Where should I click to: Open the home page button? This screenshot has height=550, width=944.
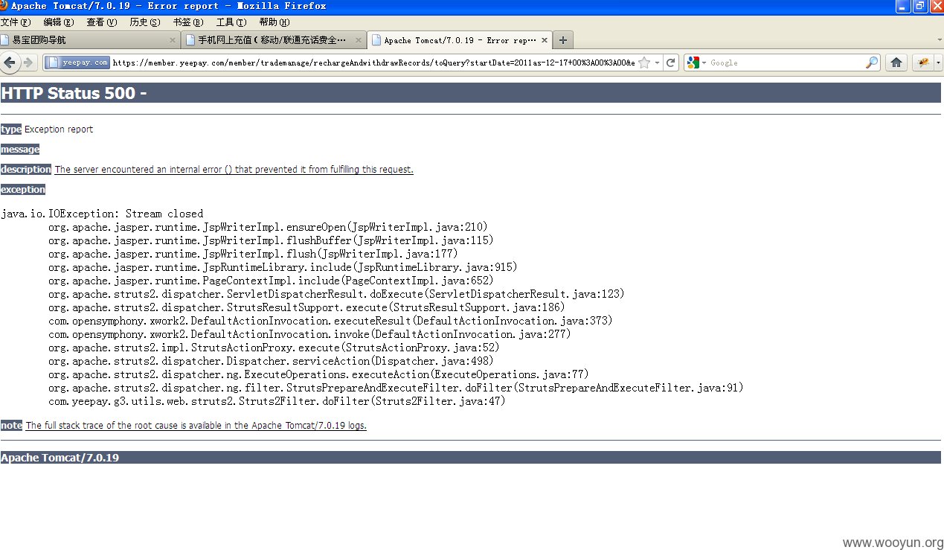(896, 63)
